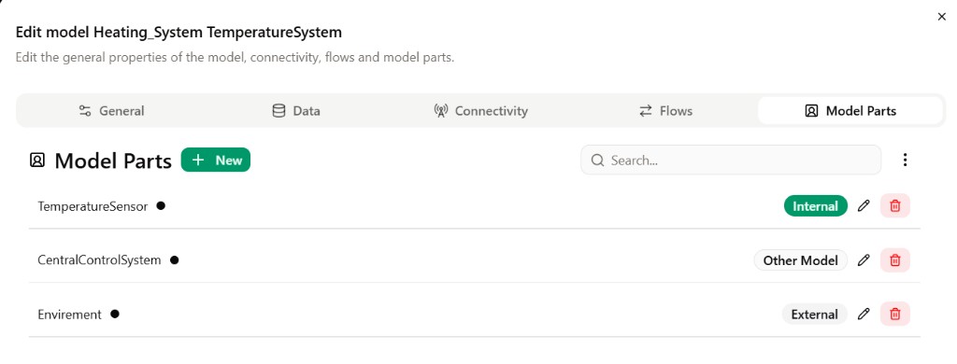Switch to the General tab

[112, 111]
